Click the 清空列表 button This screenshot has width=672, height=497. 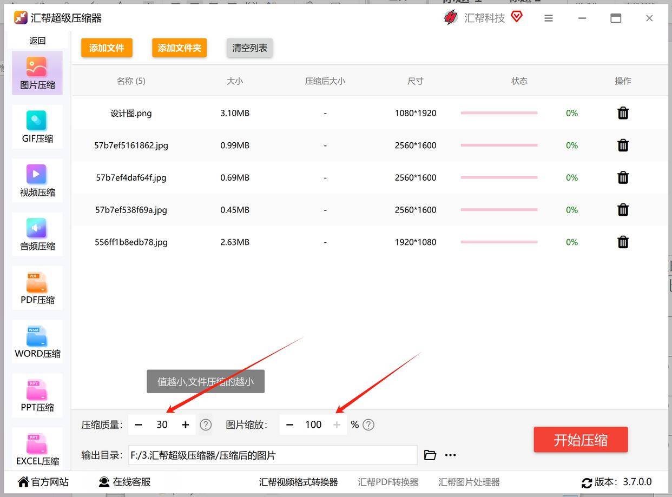point(249,48)
